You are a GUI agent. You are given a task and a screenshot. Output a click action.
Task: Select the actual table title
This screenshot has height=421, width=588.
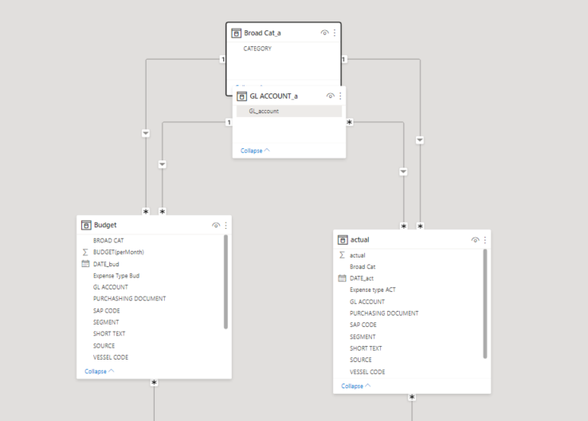pos(359,240)
